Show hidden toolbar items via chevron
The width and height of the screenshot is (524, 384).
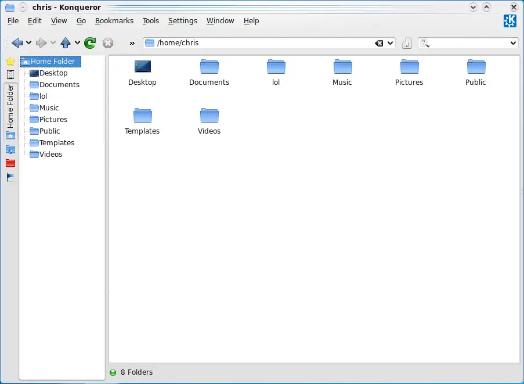pyautogui.click(x=132, y=43)
